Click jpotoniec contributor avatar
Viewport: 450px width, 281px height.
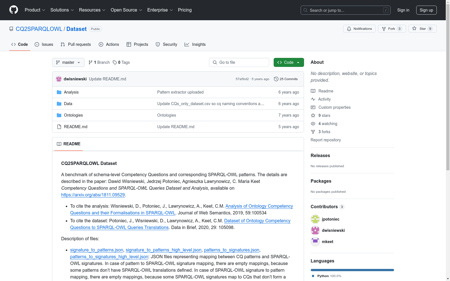[x=315, y=219]
